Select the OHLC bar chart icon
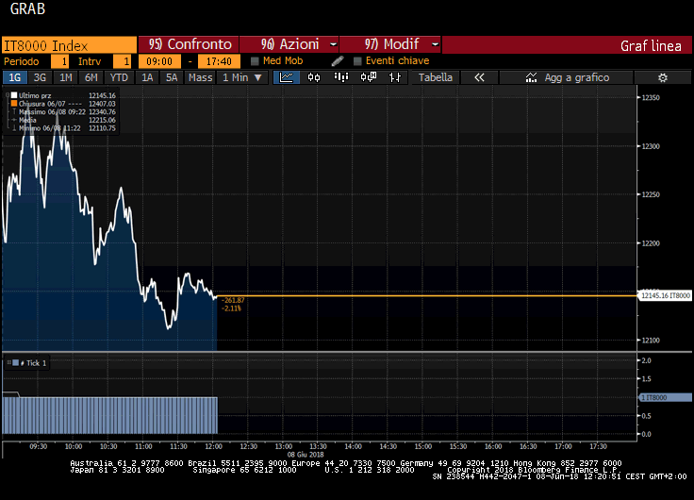The image size is (694, 500). 395,77
